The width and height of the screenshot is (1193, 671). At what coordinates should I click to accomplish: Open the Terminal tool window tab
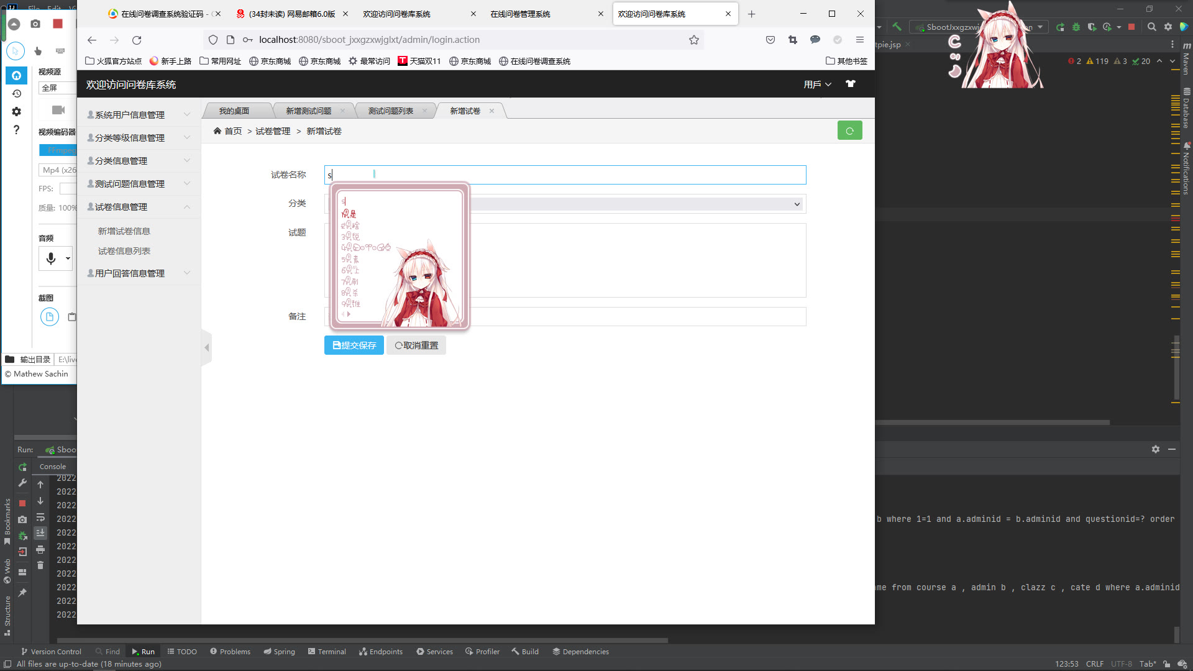point(327,652)
